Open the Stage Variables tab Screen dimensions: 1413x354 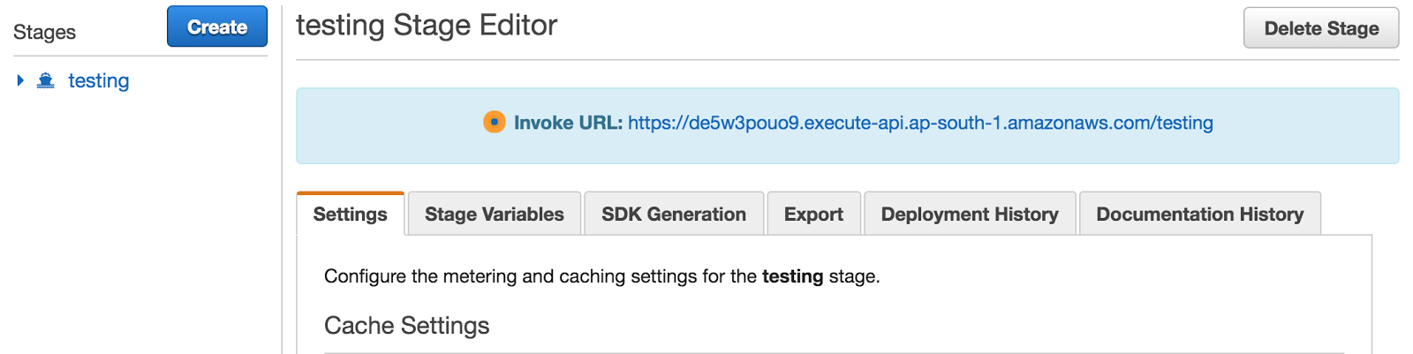click(x=494, y=215)
